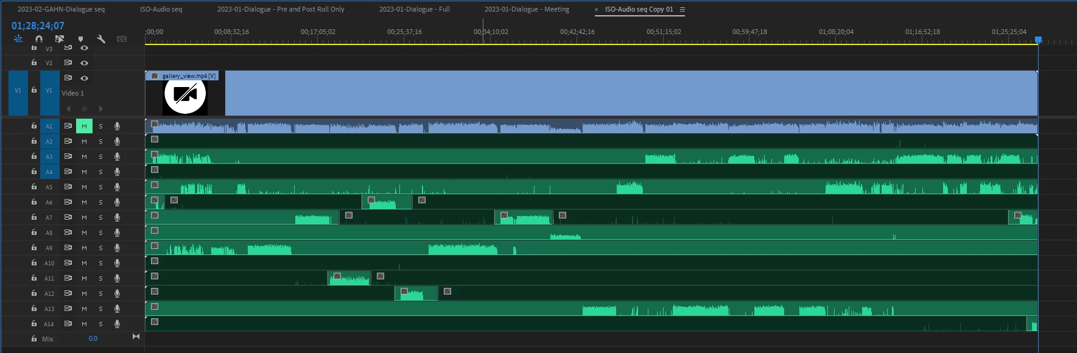The width and height of the screenshot is (1077, 353).
Task: Click ruler at 01;08;20;04
Action: 836,32
